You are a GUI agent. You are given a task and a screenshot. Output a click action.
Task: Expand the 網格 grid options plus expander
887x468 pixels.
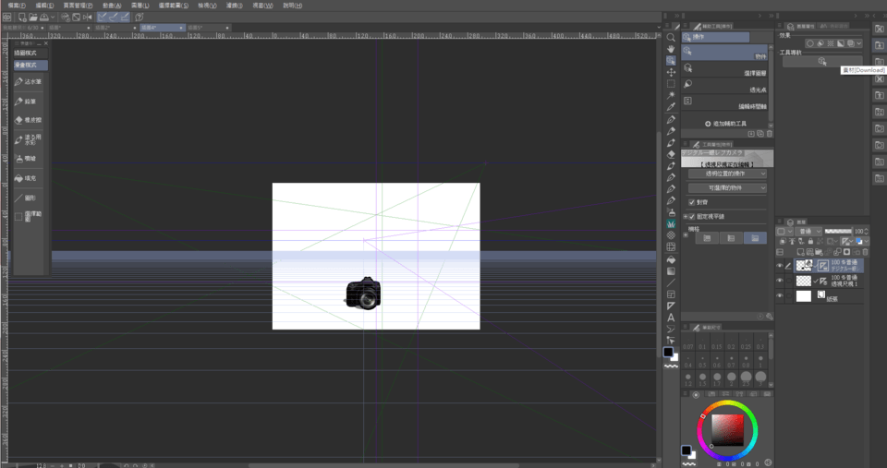[685, 235]
